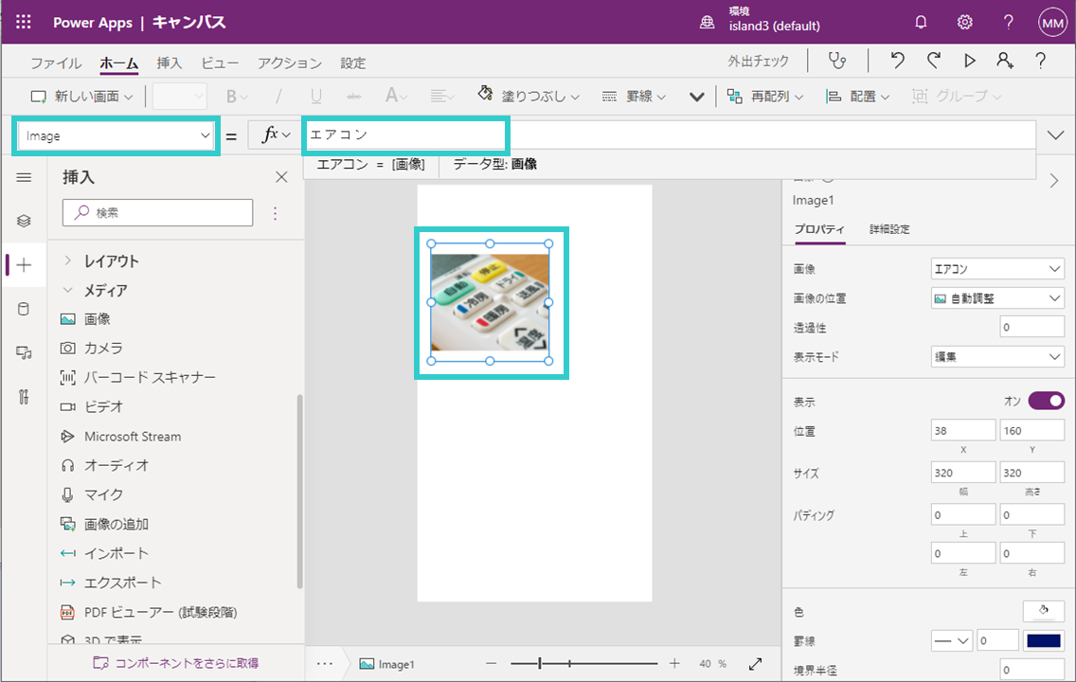Adjust the canvas zoom slider
The width and height of the screenshot is (1076, 682).
(584, 663)
